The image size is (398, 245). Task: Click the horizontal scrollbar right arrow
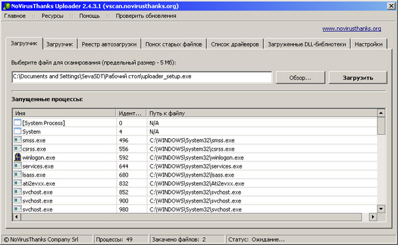point(373,217)
